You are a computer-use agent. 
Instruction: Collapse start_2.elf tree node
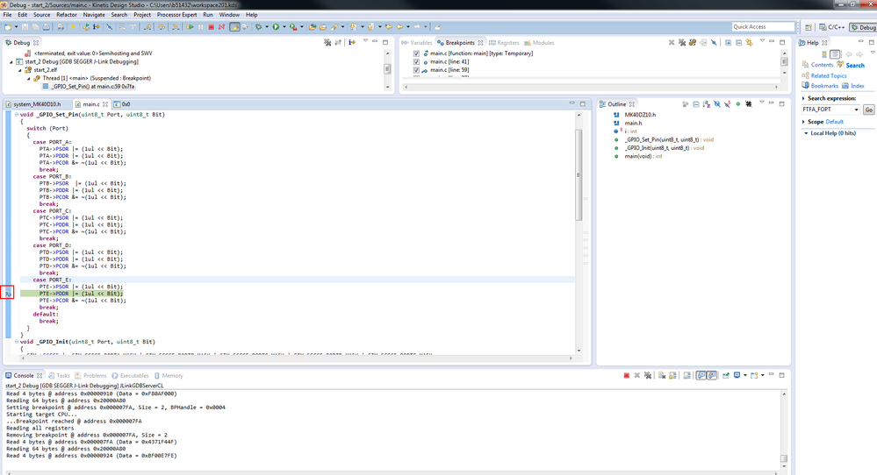pos(20,70)
